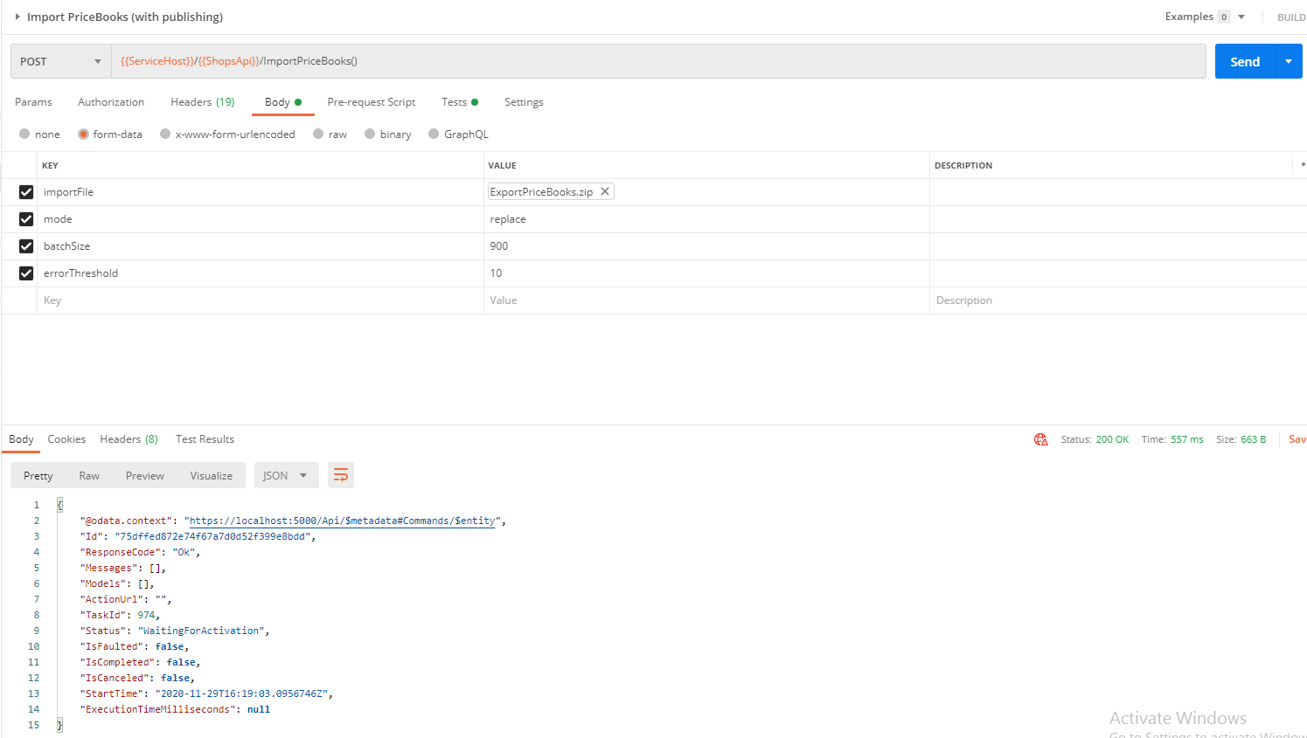
Task: Switch to response Headers (8) tab
Action: [x=129, y=439]
